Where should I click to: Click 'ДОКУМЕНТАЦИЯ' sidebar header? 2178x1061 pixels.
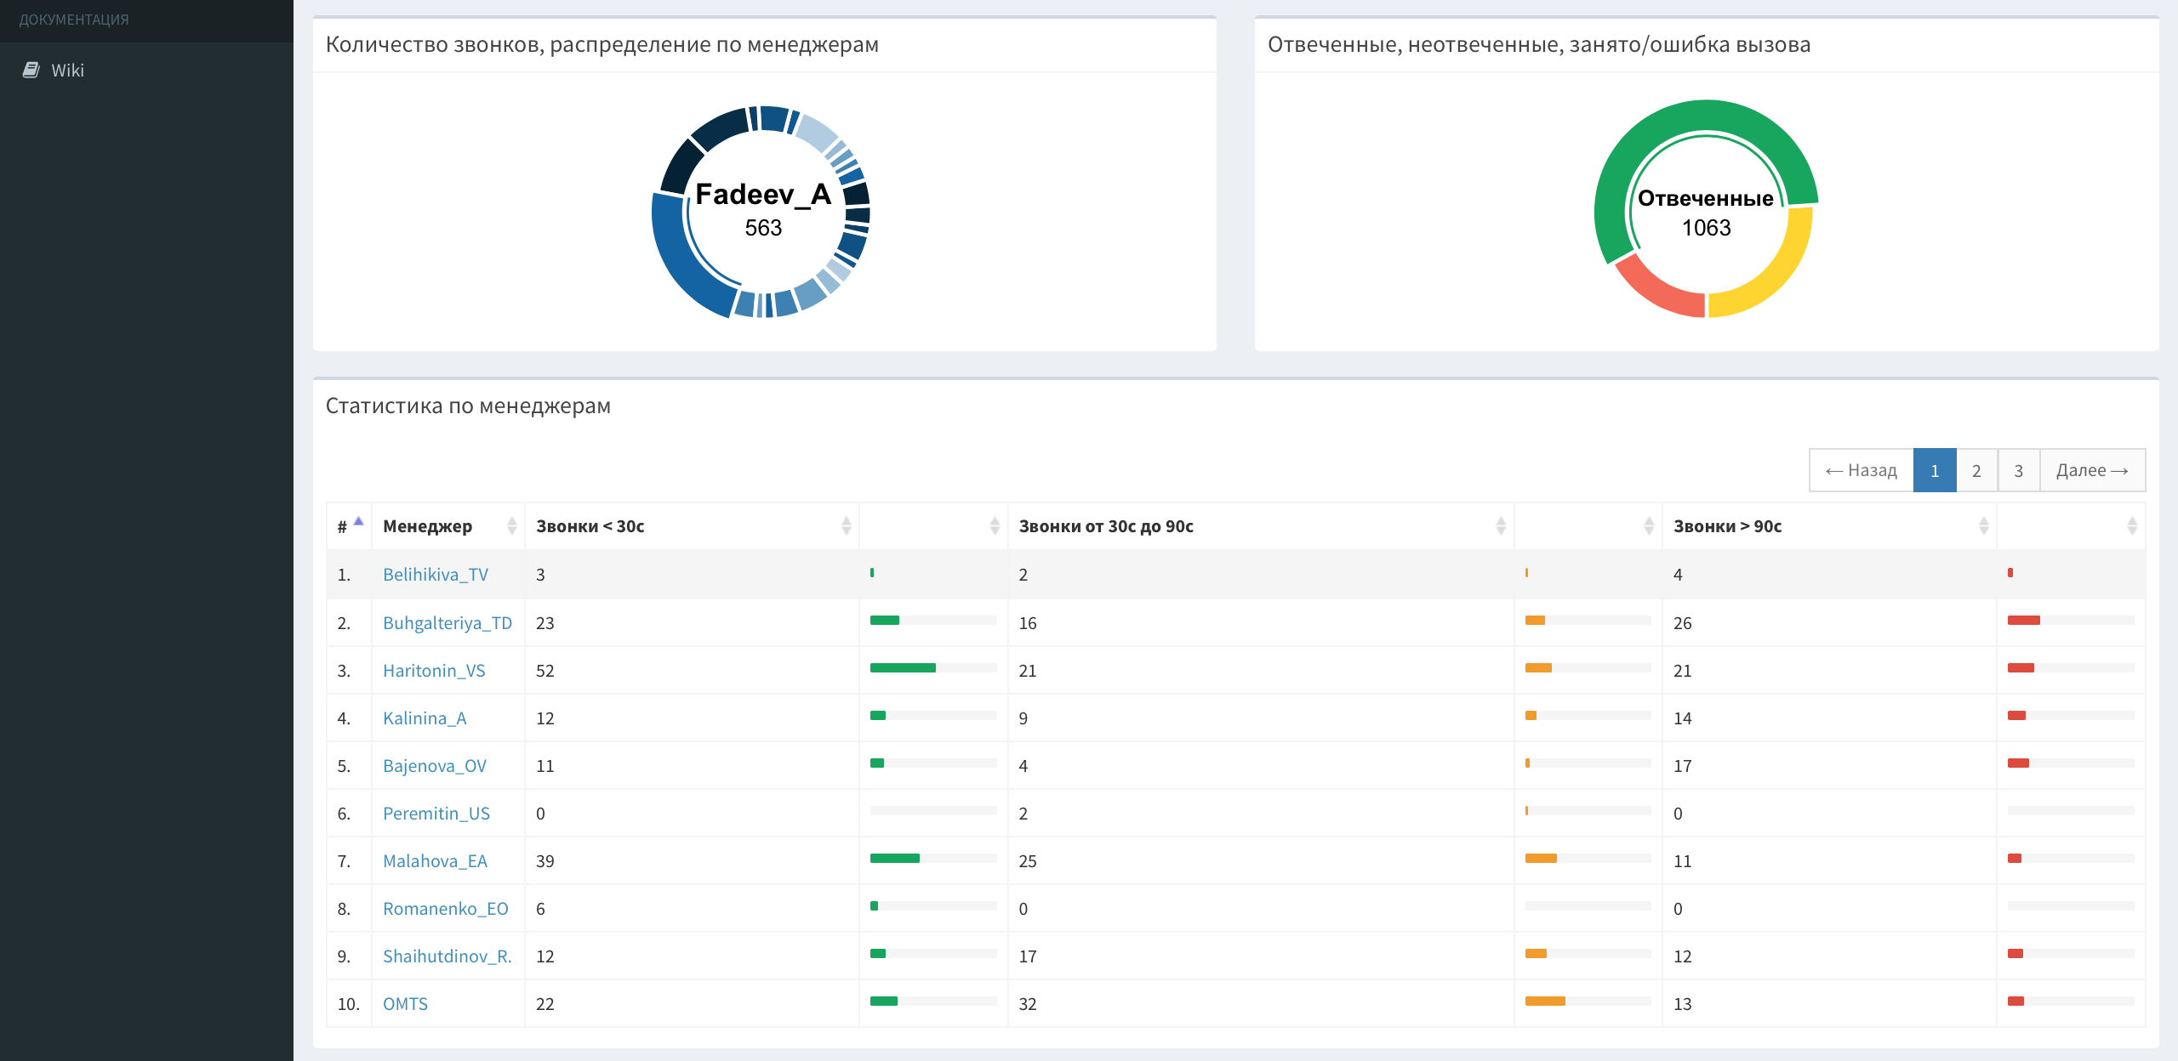pyautogui.click(x=74, y=20)
